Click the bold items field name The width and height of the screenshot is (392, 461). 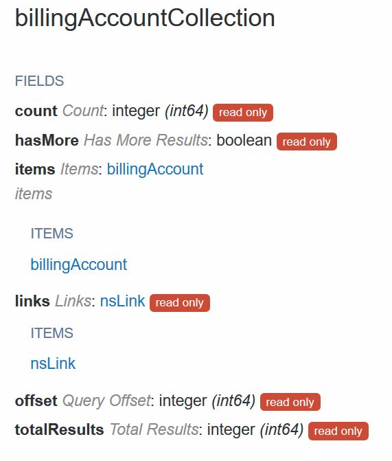pyautogui.click(x=35, y=169)
